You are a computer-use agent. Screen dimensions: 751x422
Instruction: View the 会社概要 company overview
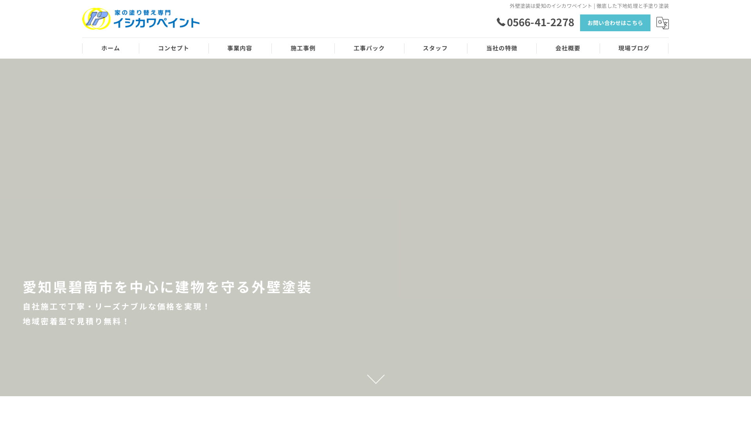[x=568, y=48]
